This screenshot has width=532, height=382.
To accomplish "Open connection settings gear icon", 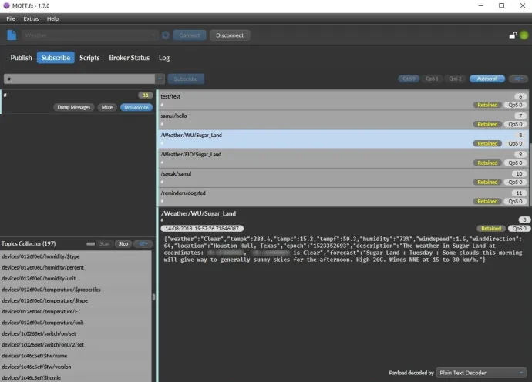I will coord(165,35).
